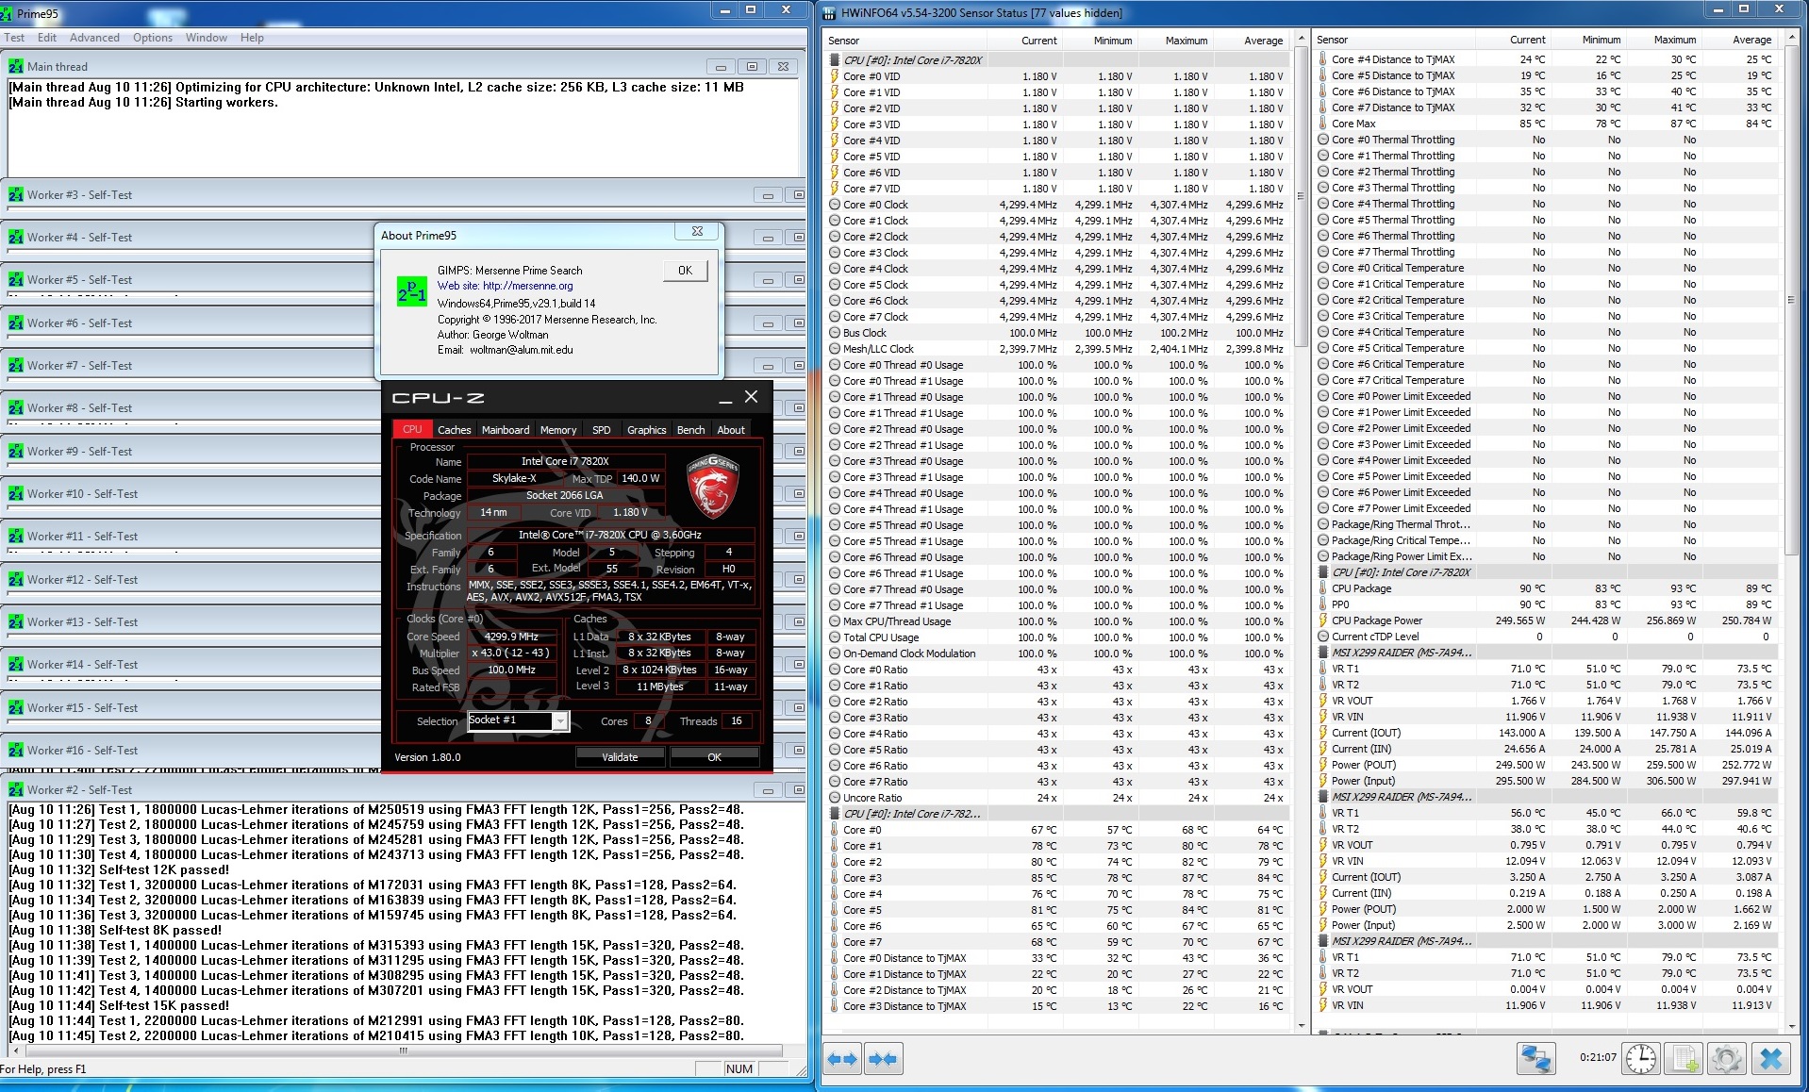Select the Core #5 Critical Temperature row

pyautogui.click(x=1546, y=348)
